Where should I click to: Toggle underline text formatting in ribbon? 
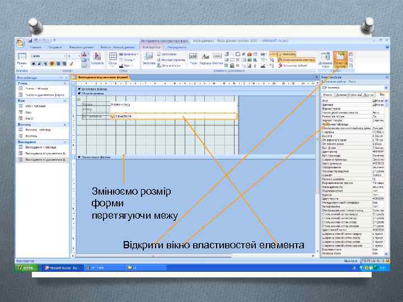45,64
